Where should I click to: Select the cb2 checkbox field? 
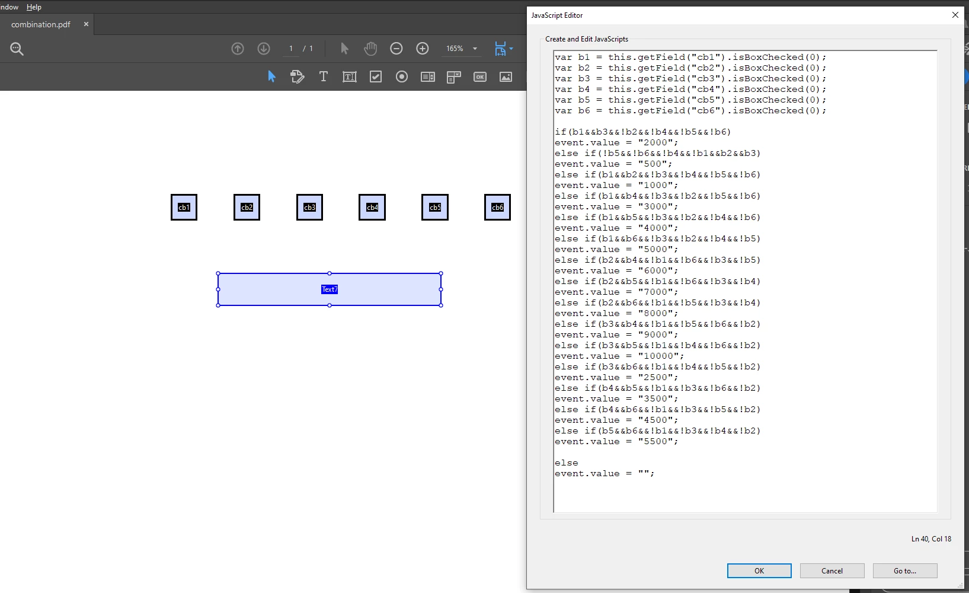[x=247, y=208]
